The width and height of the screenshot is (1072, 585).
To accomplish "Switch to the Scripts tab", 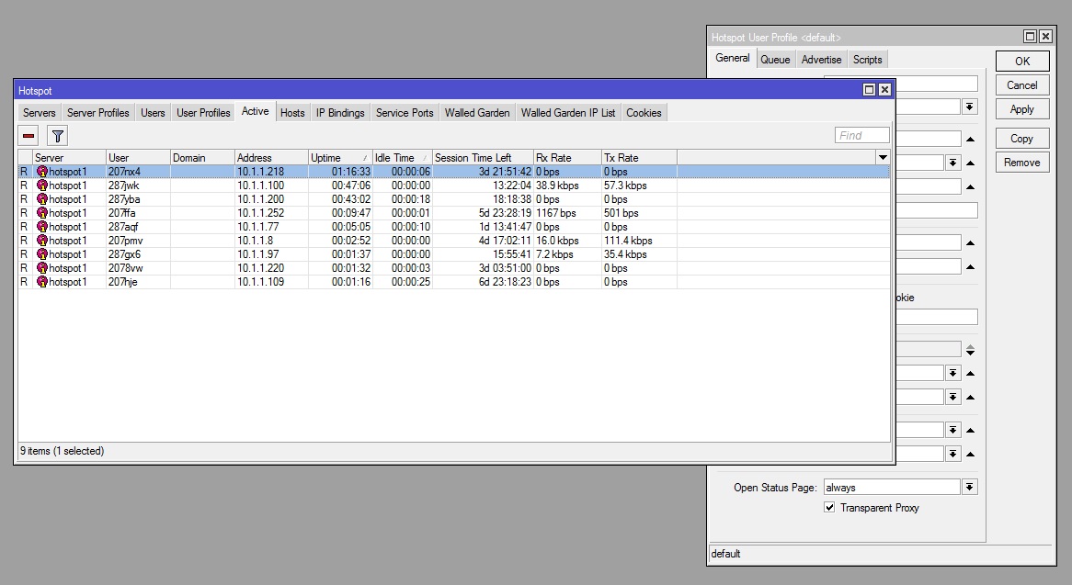I will click(x=867, y=59).
